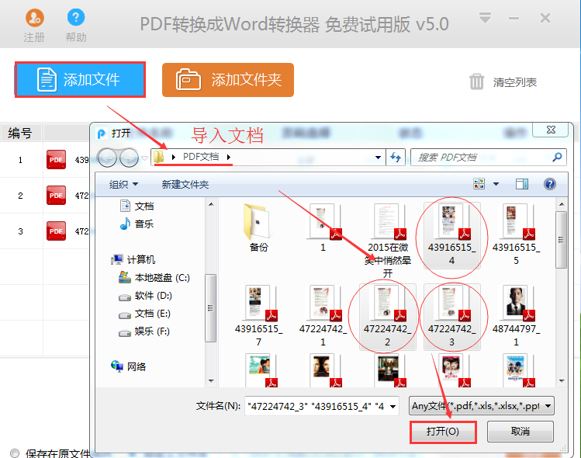This screenshot has height=458, width=581.
Task: Close the 打开 file dialog
Action: tap(551, 130)
